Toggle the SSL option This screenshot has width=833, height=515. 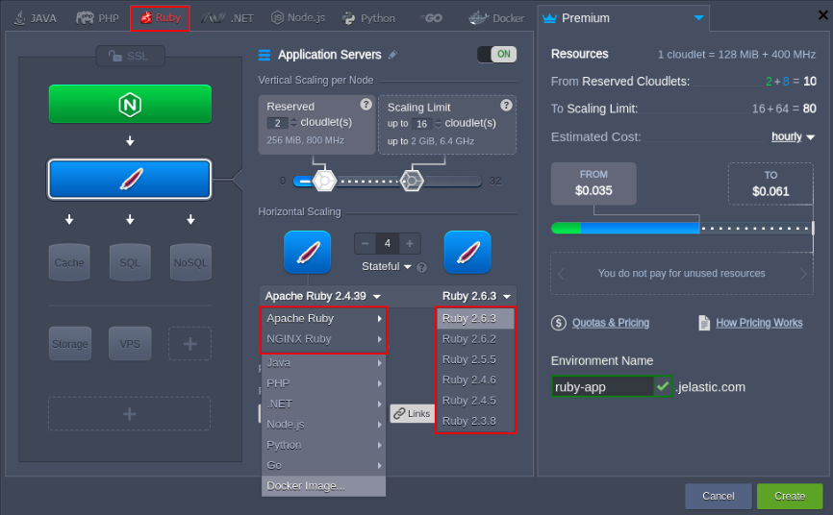point(130,57)
